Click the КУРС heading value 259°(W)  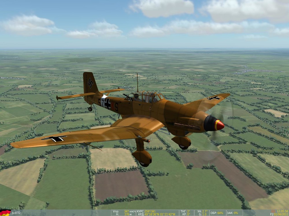point(150,211)
